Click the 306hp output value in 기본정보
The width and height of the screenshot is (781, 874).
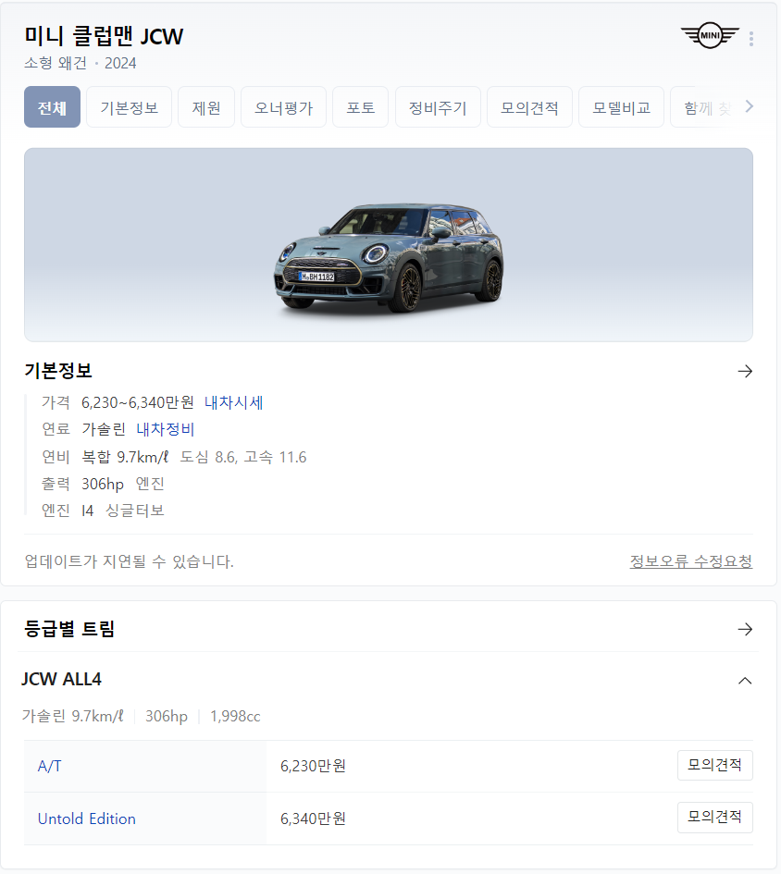point(103,484)
